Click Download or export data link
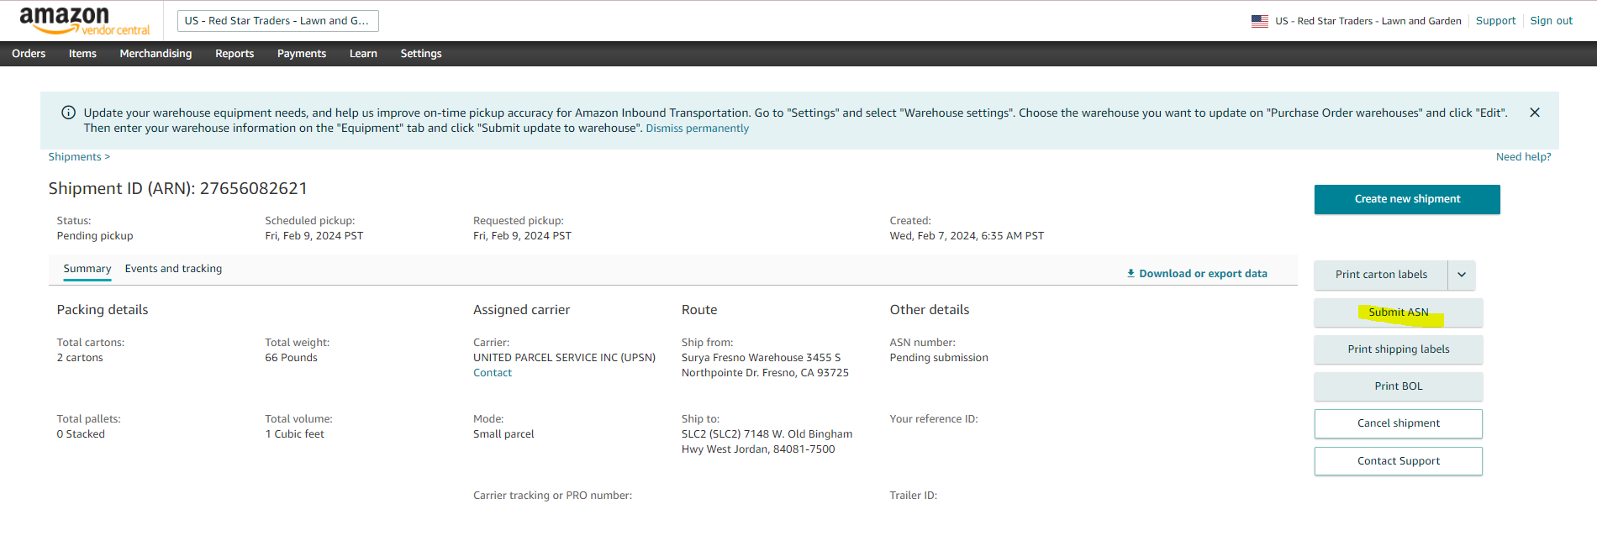1597x546 pixels. (1197, 274)
